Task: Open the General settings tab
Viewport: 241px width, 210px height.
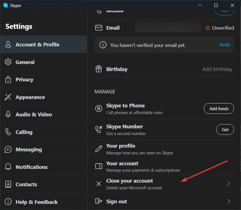Action: [x=25, y=62]
